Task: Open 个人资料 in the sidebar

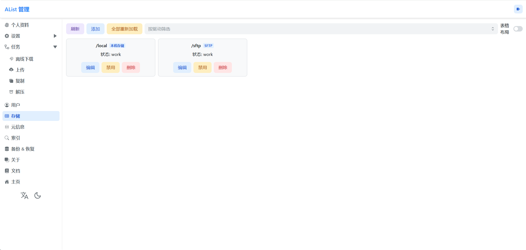Action: (31, 25)
